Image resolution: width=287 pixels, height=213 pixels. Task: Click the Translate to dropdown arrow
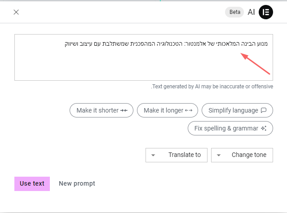(153, 155)
